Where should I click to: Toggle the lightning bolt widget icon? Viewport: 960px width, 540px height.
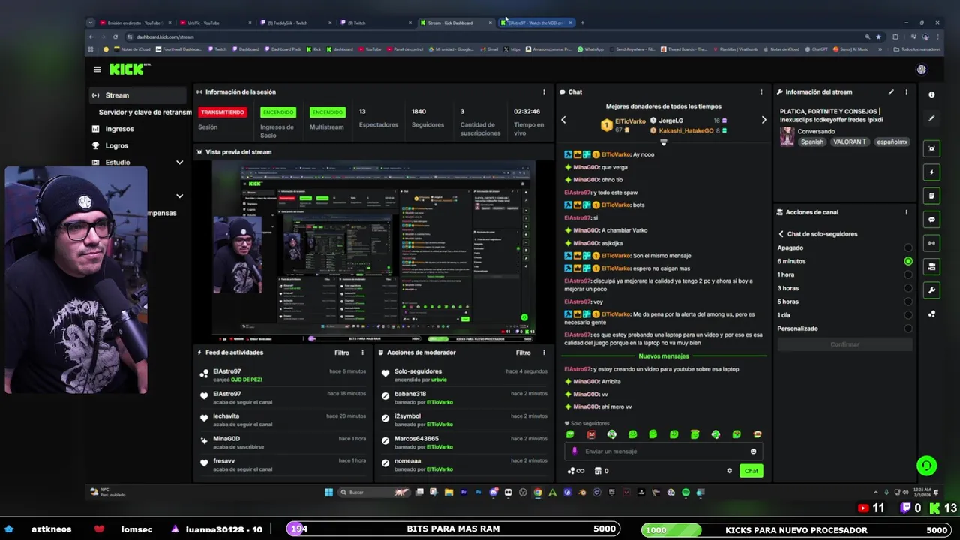click(x=931, y=172)
